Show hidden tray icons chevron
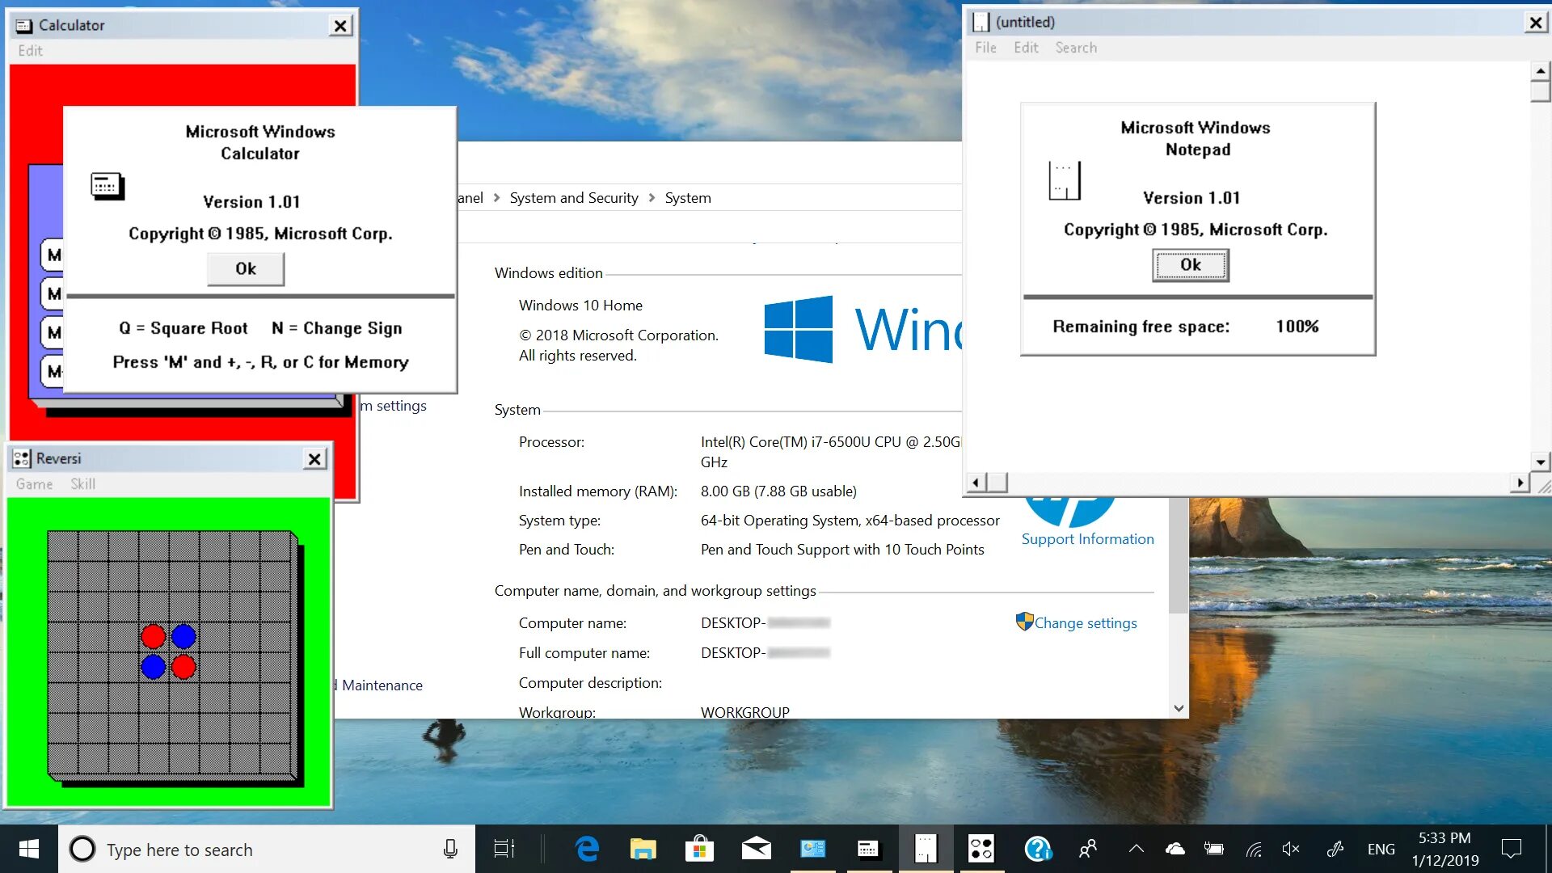1552x873 pixels. point(1136,849)
